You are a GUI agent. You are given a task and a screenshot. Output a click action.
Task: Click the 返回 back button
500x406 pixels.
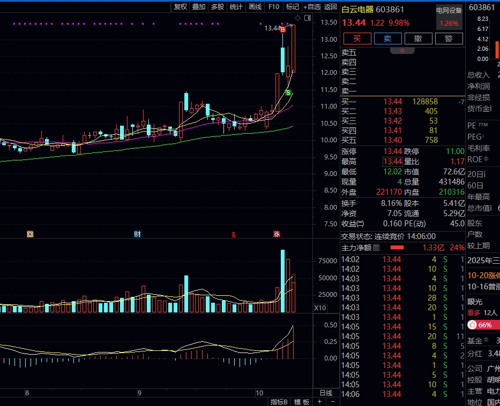pos(330,6)
